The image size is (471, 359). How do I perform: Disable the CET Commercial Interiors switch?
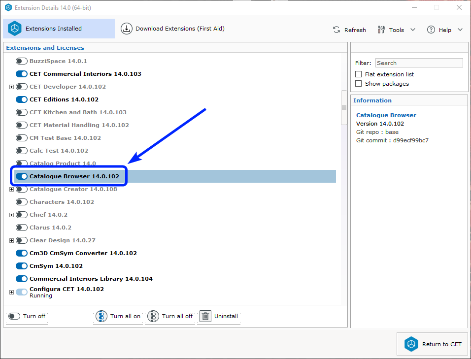pyautogui.click(x=22, y=74)
